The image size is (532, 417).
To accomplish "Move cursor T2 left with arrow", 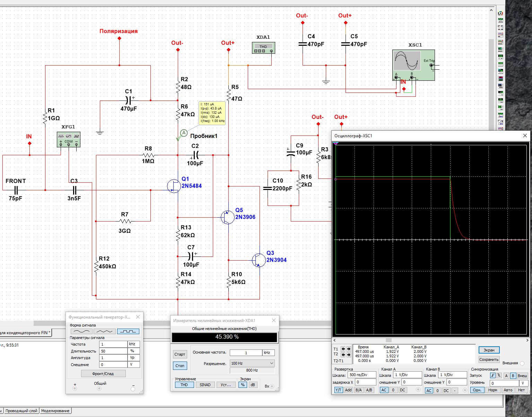I will [343, 355].
